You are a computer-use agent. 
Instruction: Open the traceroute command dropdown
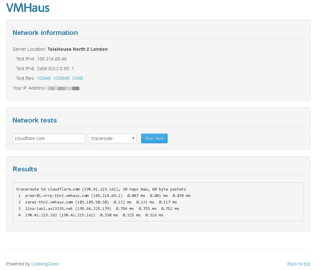point(112,138)
